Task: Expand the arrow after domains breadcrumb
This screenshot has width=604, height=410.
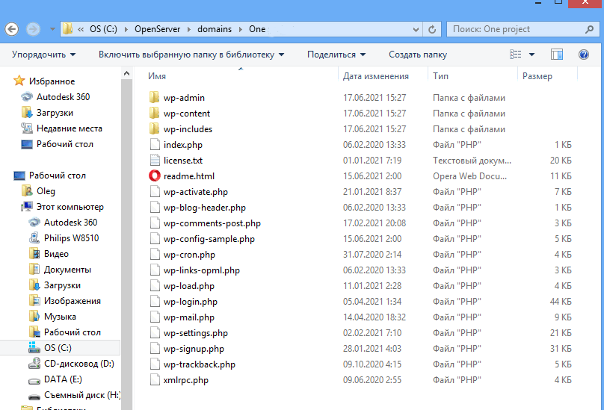Action: click(x=241, y=29)
